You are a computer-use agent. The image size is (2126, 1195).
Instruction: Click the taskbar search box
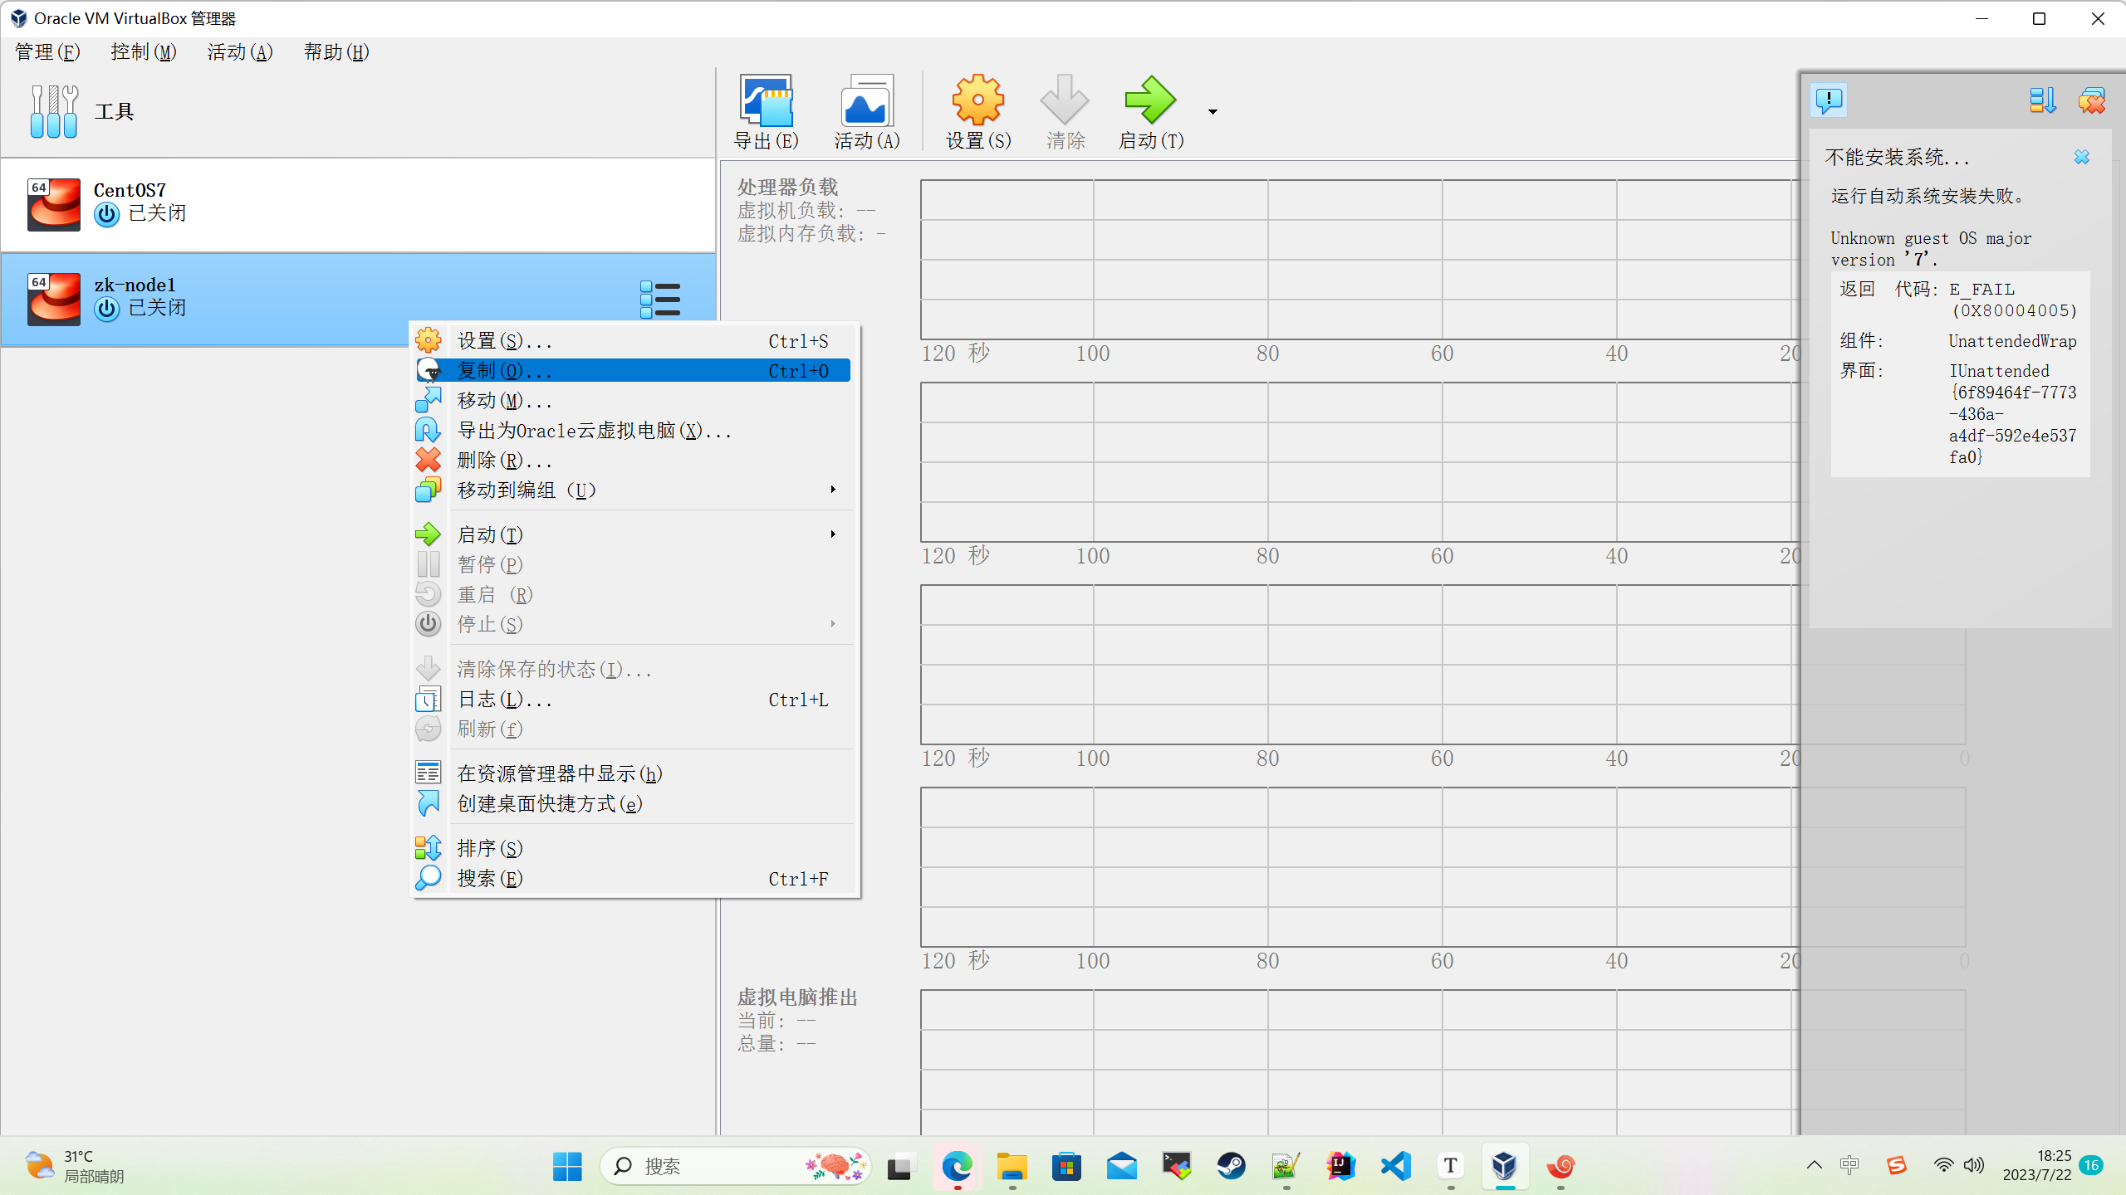pyautogui.click(x=734, y=1166)
